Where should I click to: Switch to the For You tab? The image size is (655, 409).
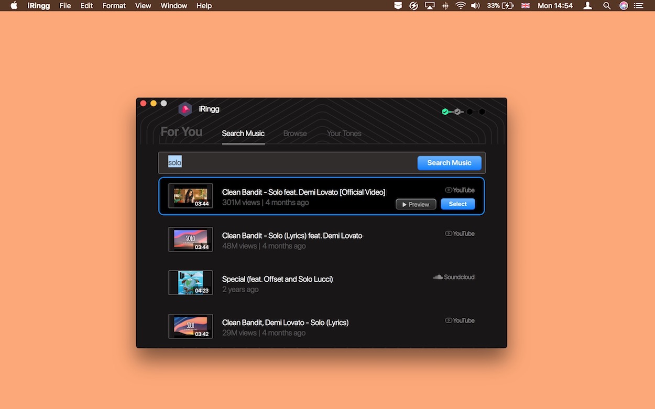[x=181, y=132]
